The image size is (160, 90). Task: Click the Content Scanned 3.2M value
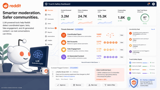point(65,16)
